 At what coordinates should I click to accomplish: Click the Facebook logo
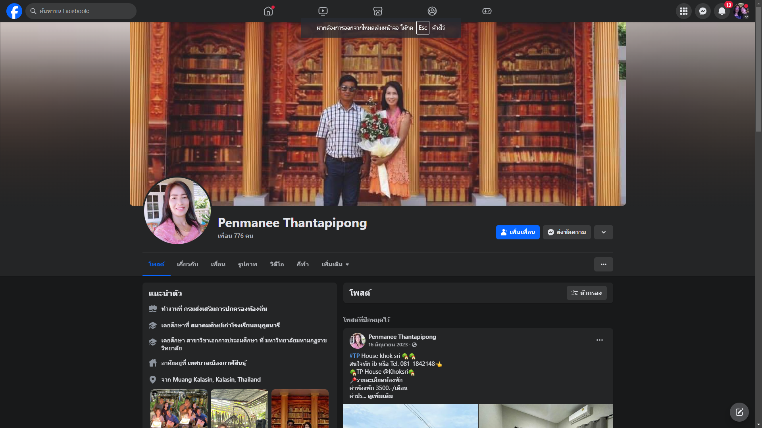coord(14,11)
